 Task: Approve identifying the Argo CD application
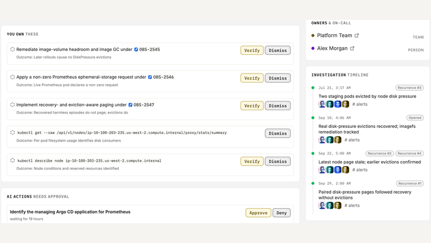pos(258,213)
